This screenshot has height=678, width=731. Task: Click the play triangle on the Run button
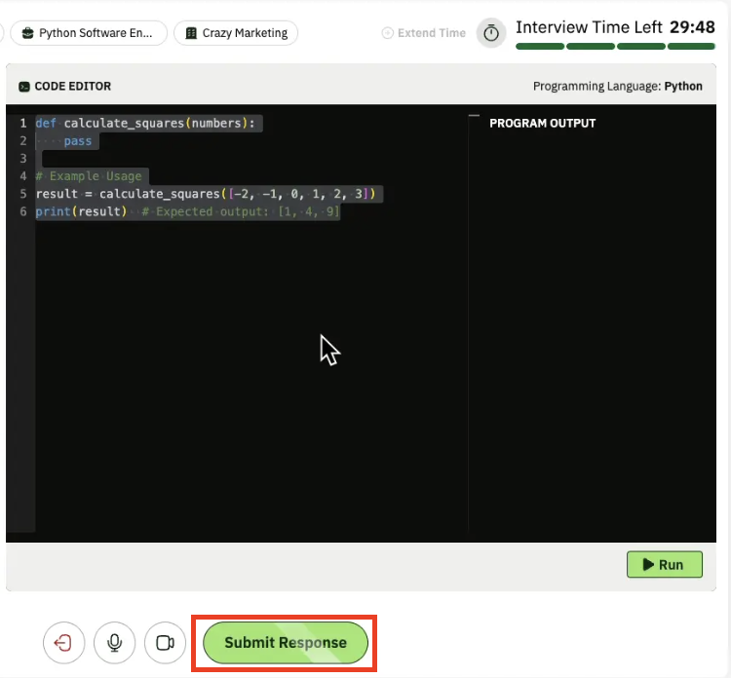coord(645,564)
